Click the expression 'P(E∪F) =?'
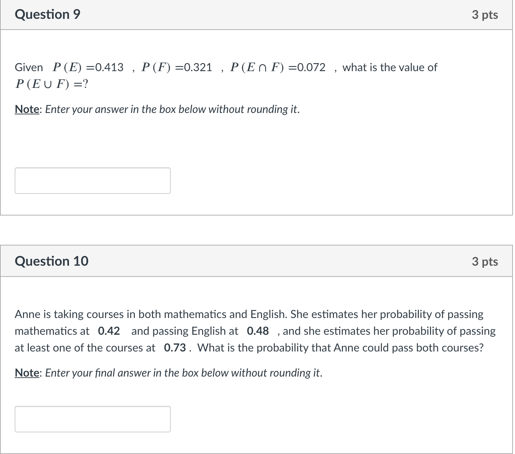Image resolution: width=515 pixels, height=454 pixels. pos(52,84)
